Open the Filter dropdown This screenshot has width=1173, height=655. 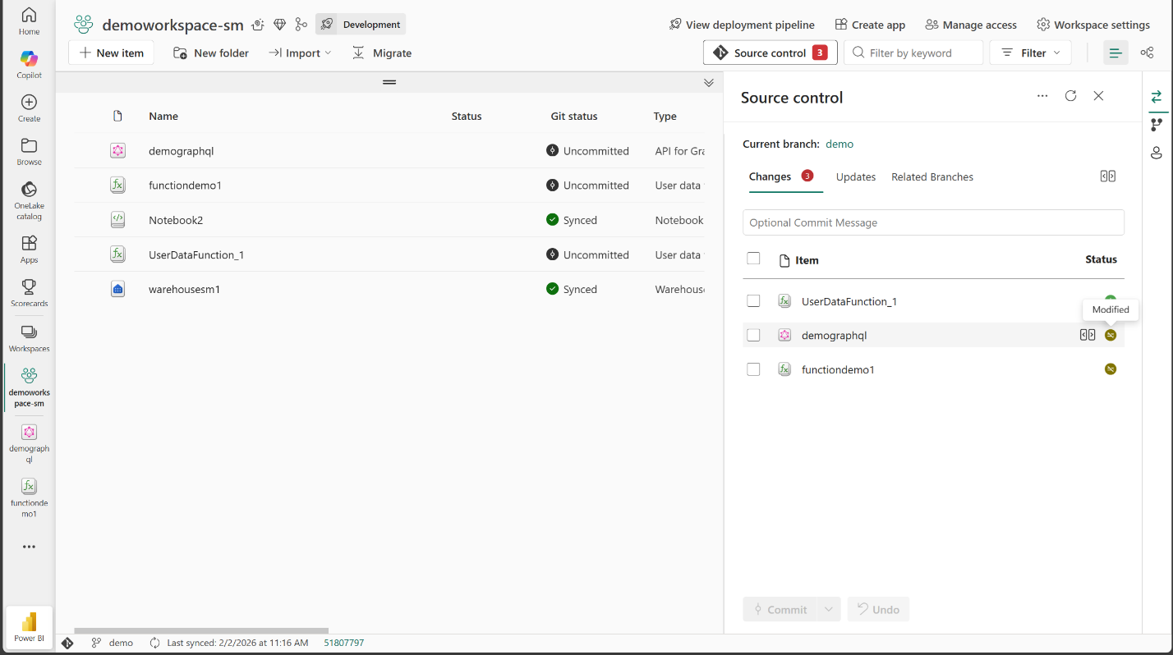tap(1030, 52)
